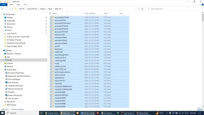Open Hardware and Sound item
Screen dimensions: 204x115
(x=15, y=86)
